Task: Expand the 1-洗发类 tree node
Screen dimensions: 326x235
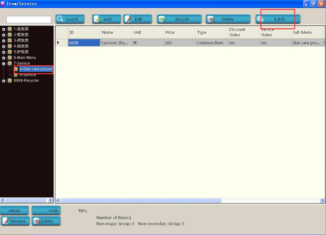Action: 4,29
